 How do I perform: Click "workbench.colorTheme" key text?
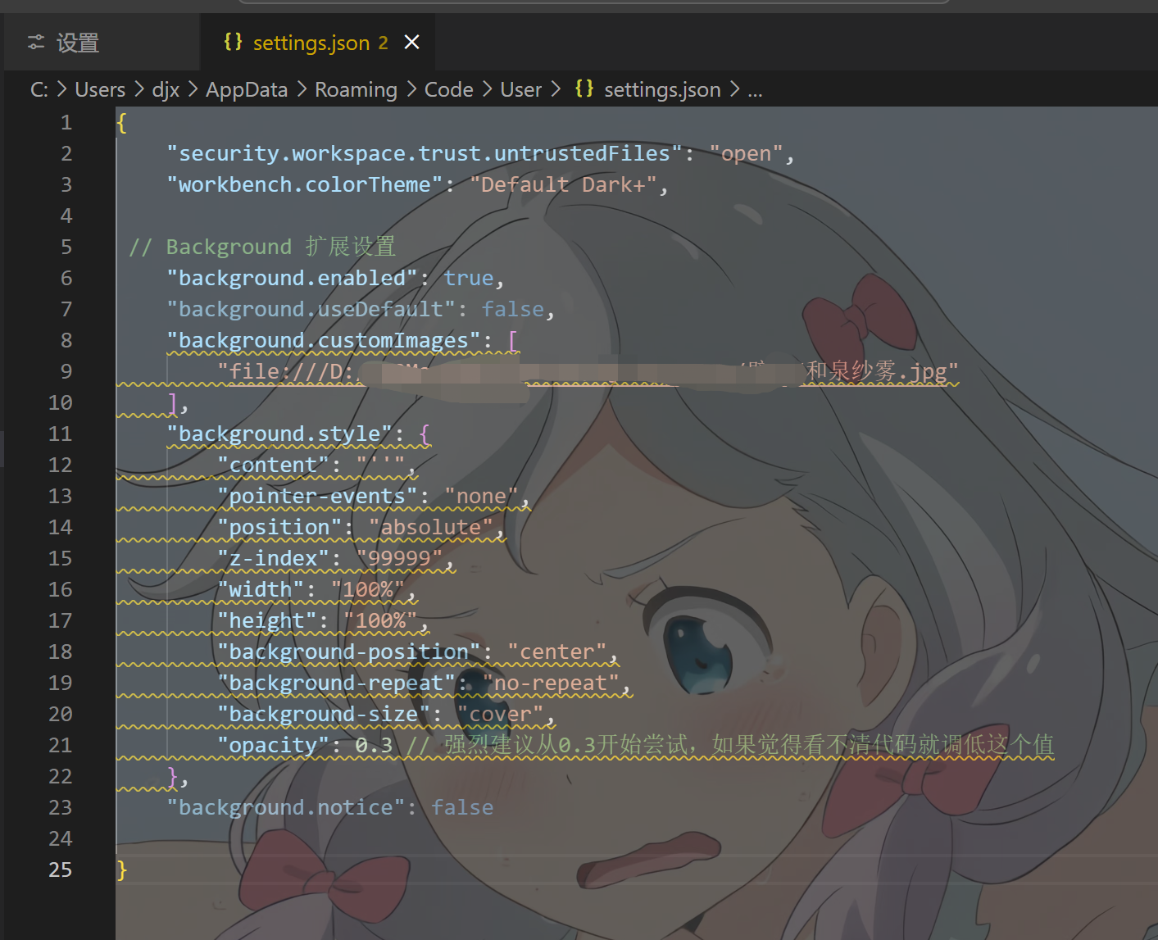305,185
